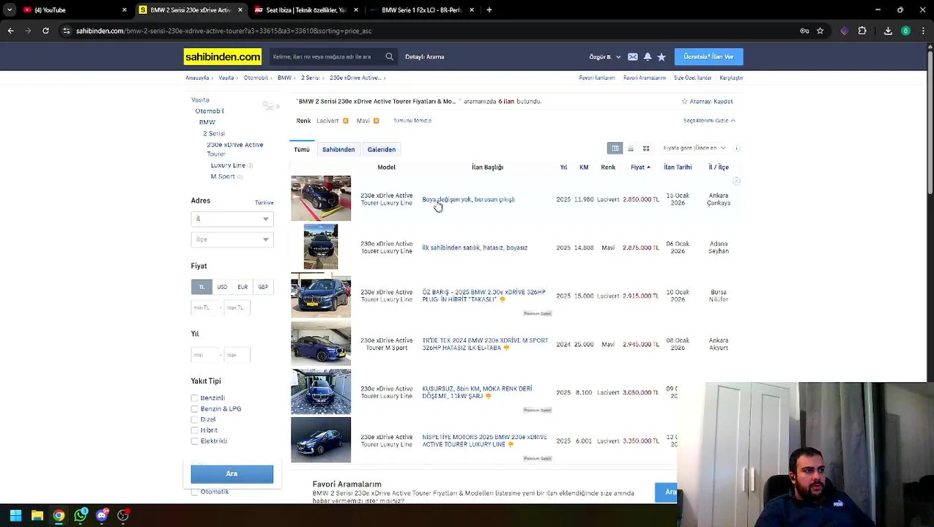The width and height of the screenshot is (934, 527).
Task: Open Detaylı Arama link
Action: (x=425, y=56)
